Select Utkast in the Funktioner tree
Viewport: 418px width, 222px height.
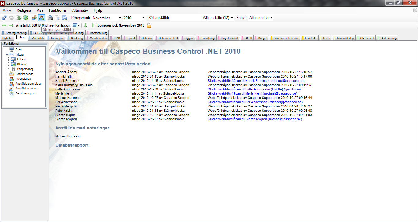click(21, 59)
